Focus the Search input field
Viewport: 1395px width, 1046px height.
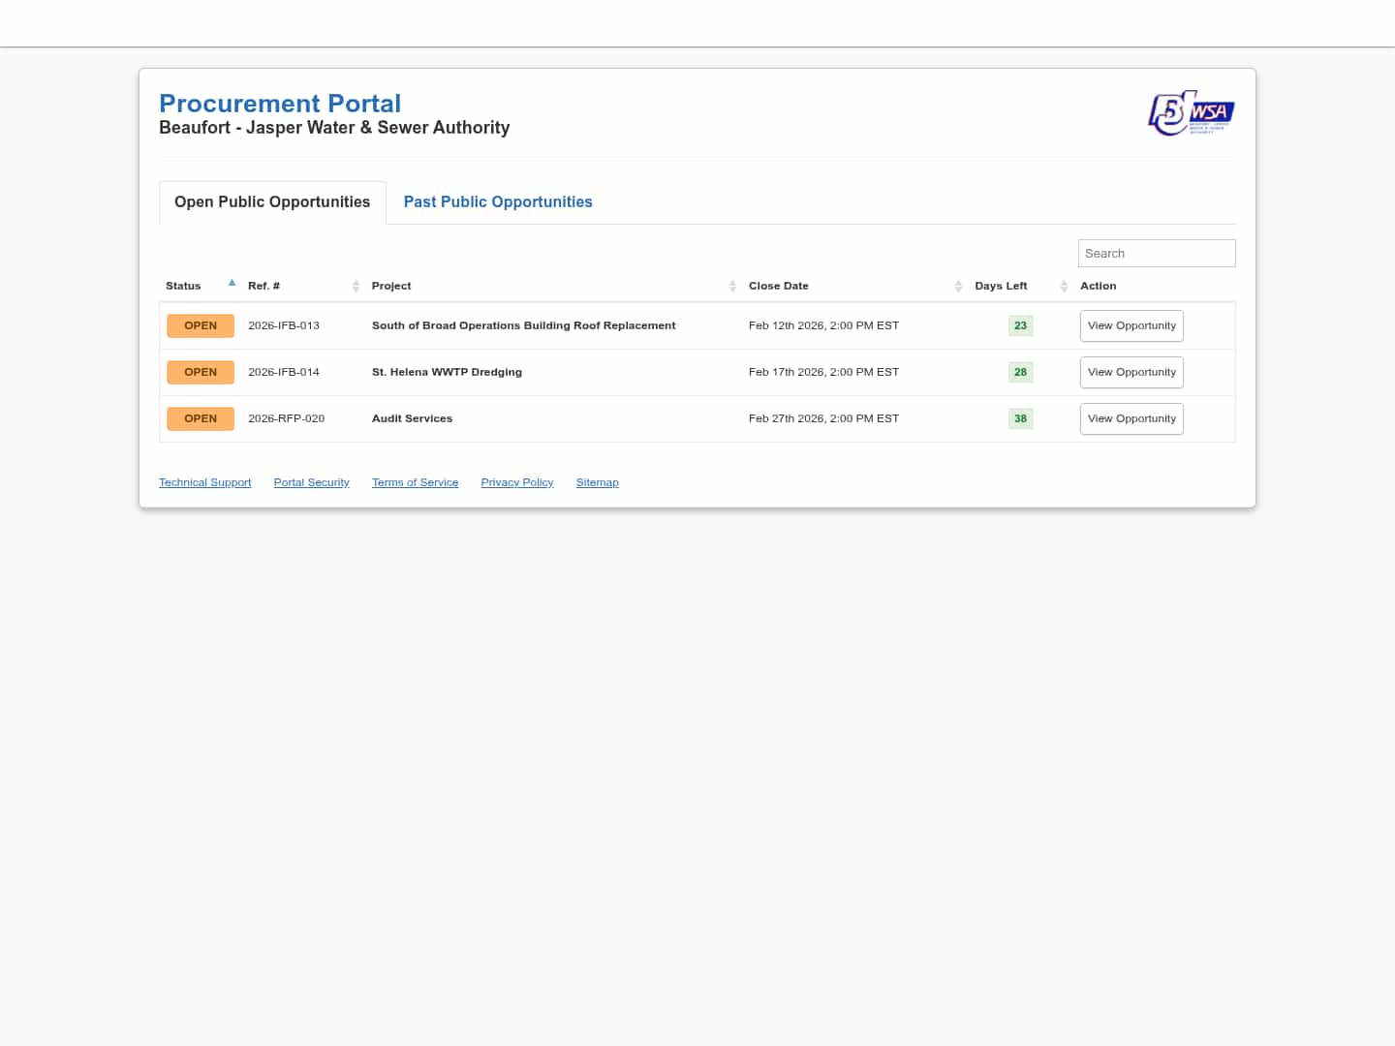pos(1156,253)
